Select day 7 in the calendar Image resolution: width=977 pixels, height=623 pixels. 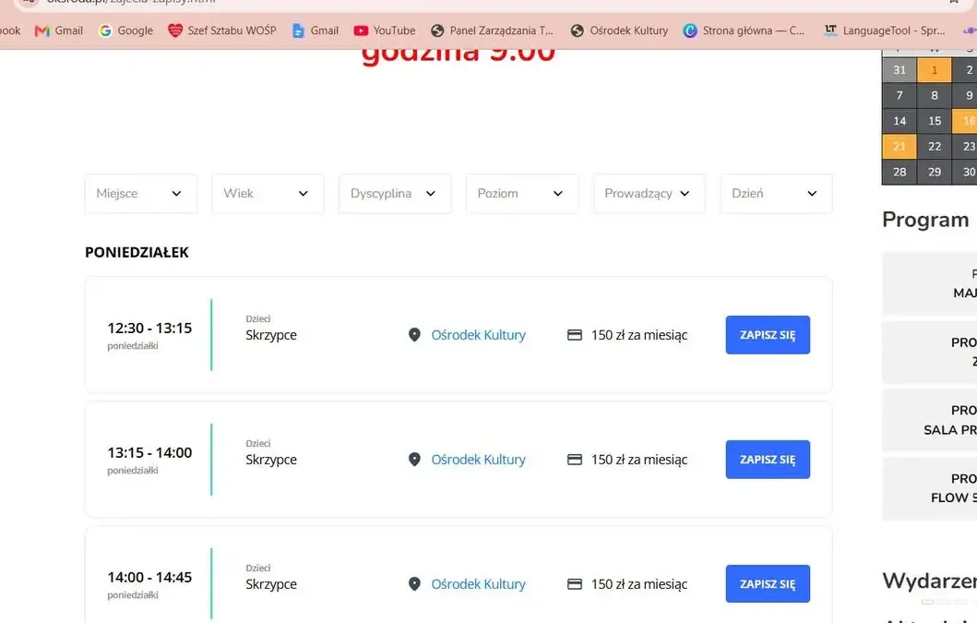pyautogui.click(x=900, y=95)
